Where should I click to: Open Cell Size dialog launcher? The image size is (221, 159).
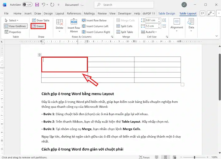coord(167,37)
